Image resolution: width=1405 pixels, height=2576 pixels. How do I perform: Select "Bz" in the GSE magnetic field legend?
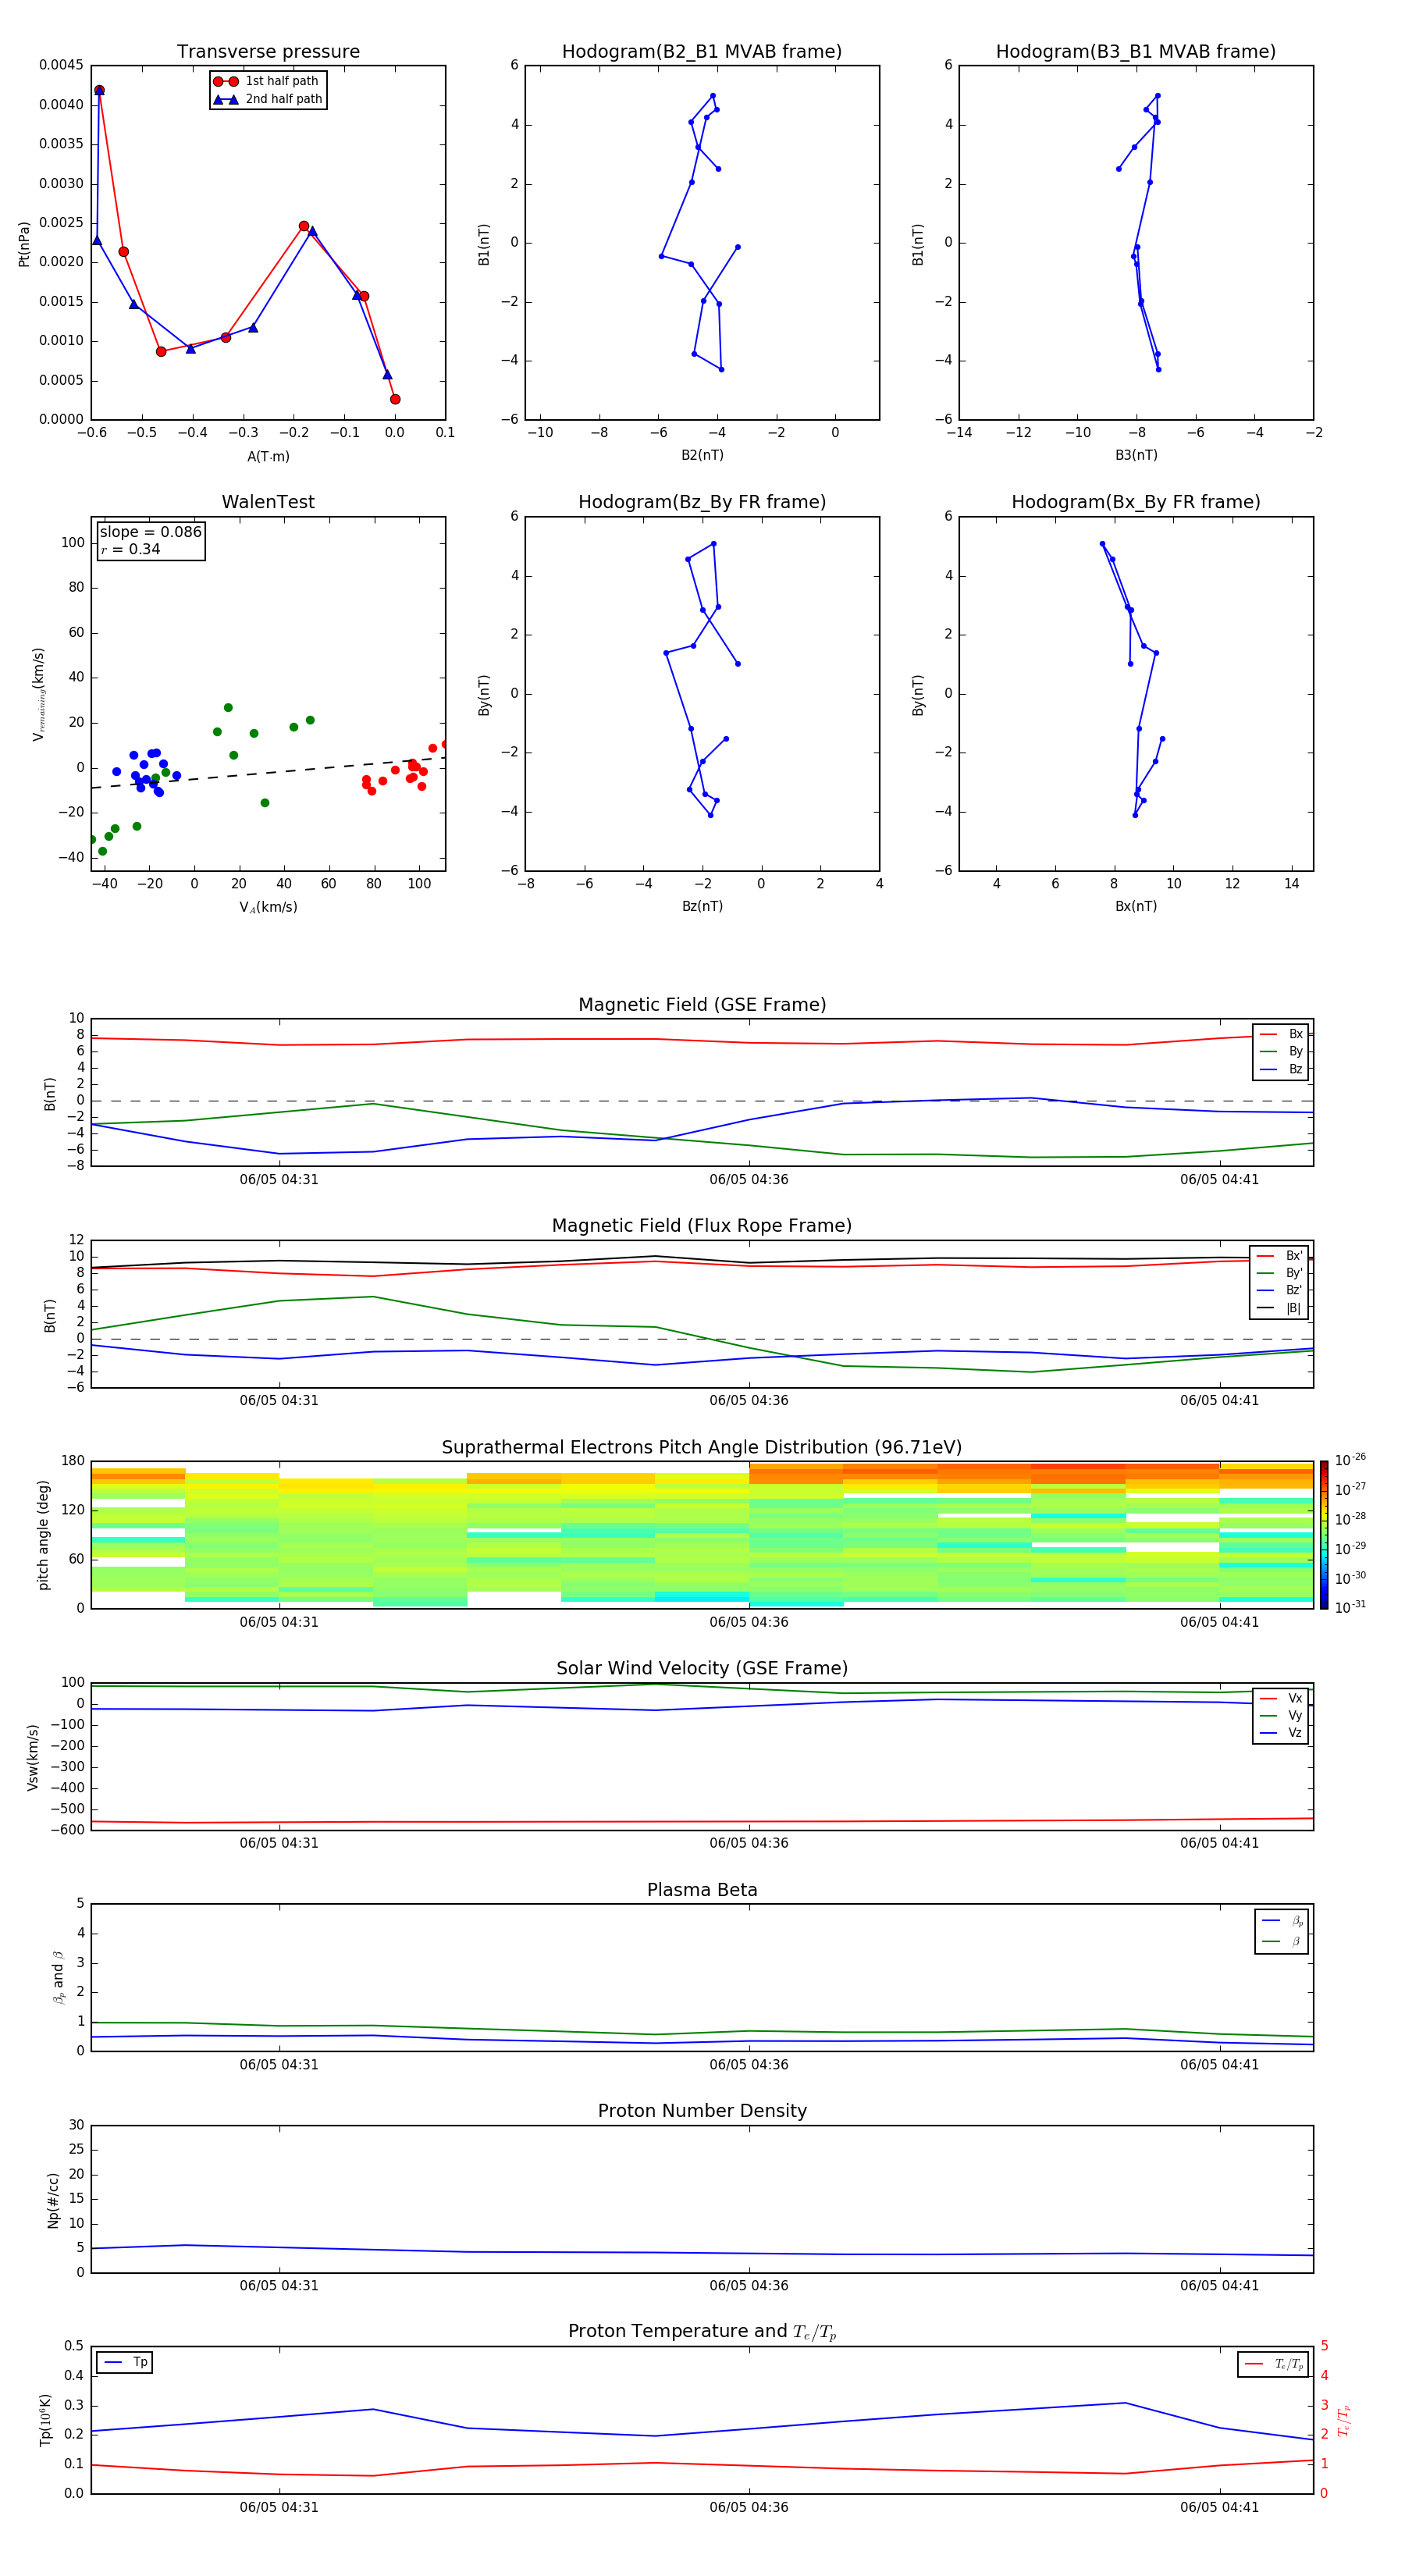1282,1070
